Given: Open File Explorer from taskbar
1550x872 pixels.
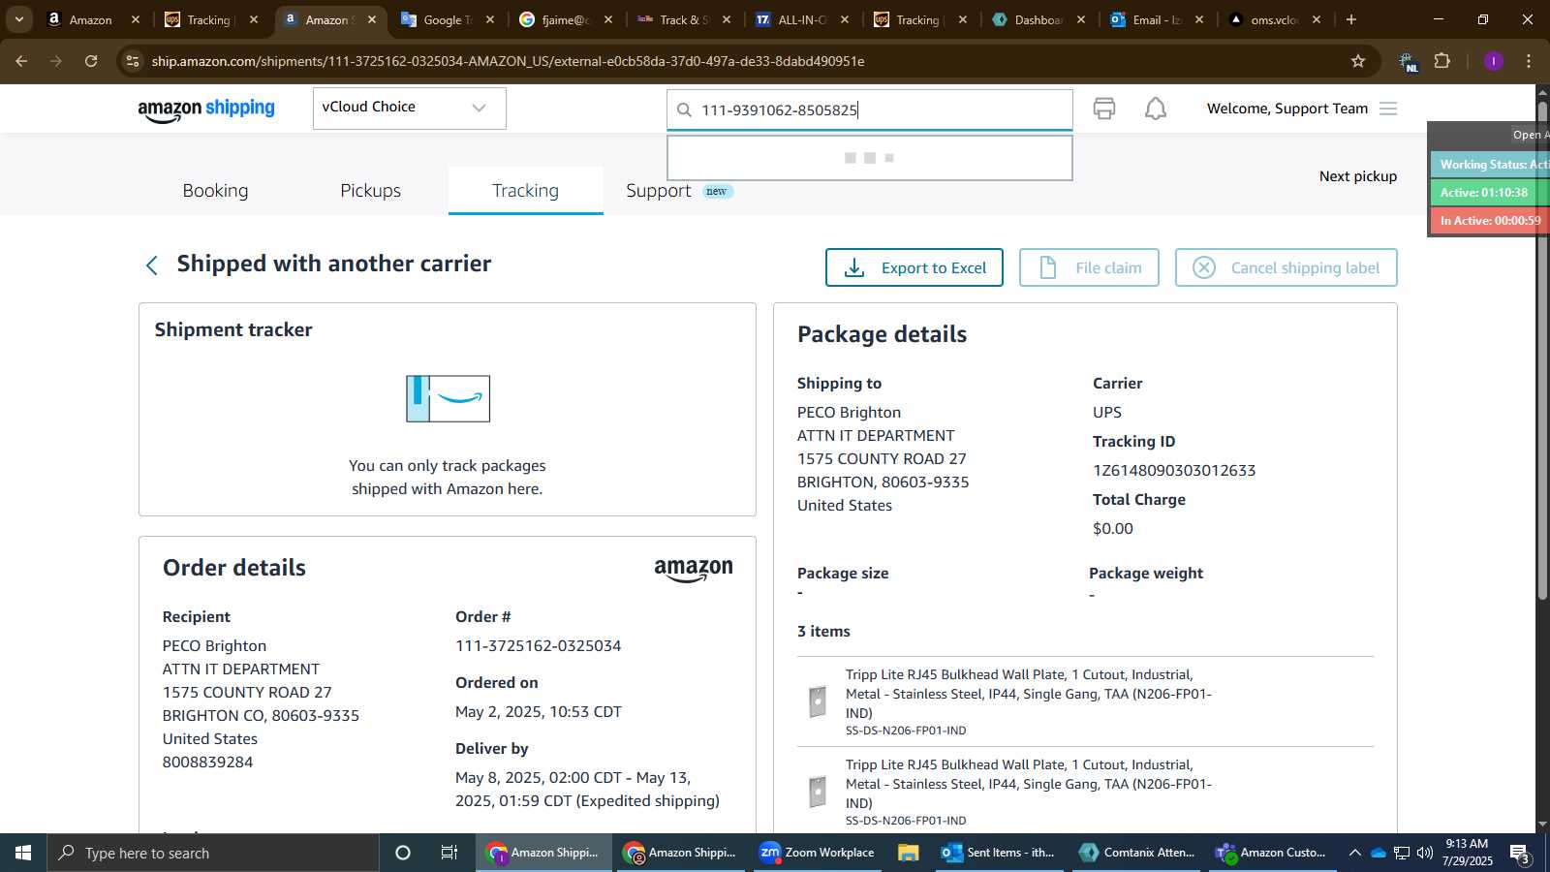Looking at the screenshot, I should [908, 853].
